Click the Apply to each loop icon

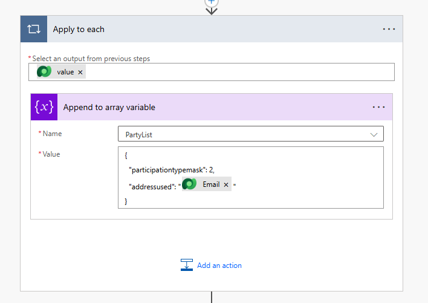(33, 30)
